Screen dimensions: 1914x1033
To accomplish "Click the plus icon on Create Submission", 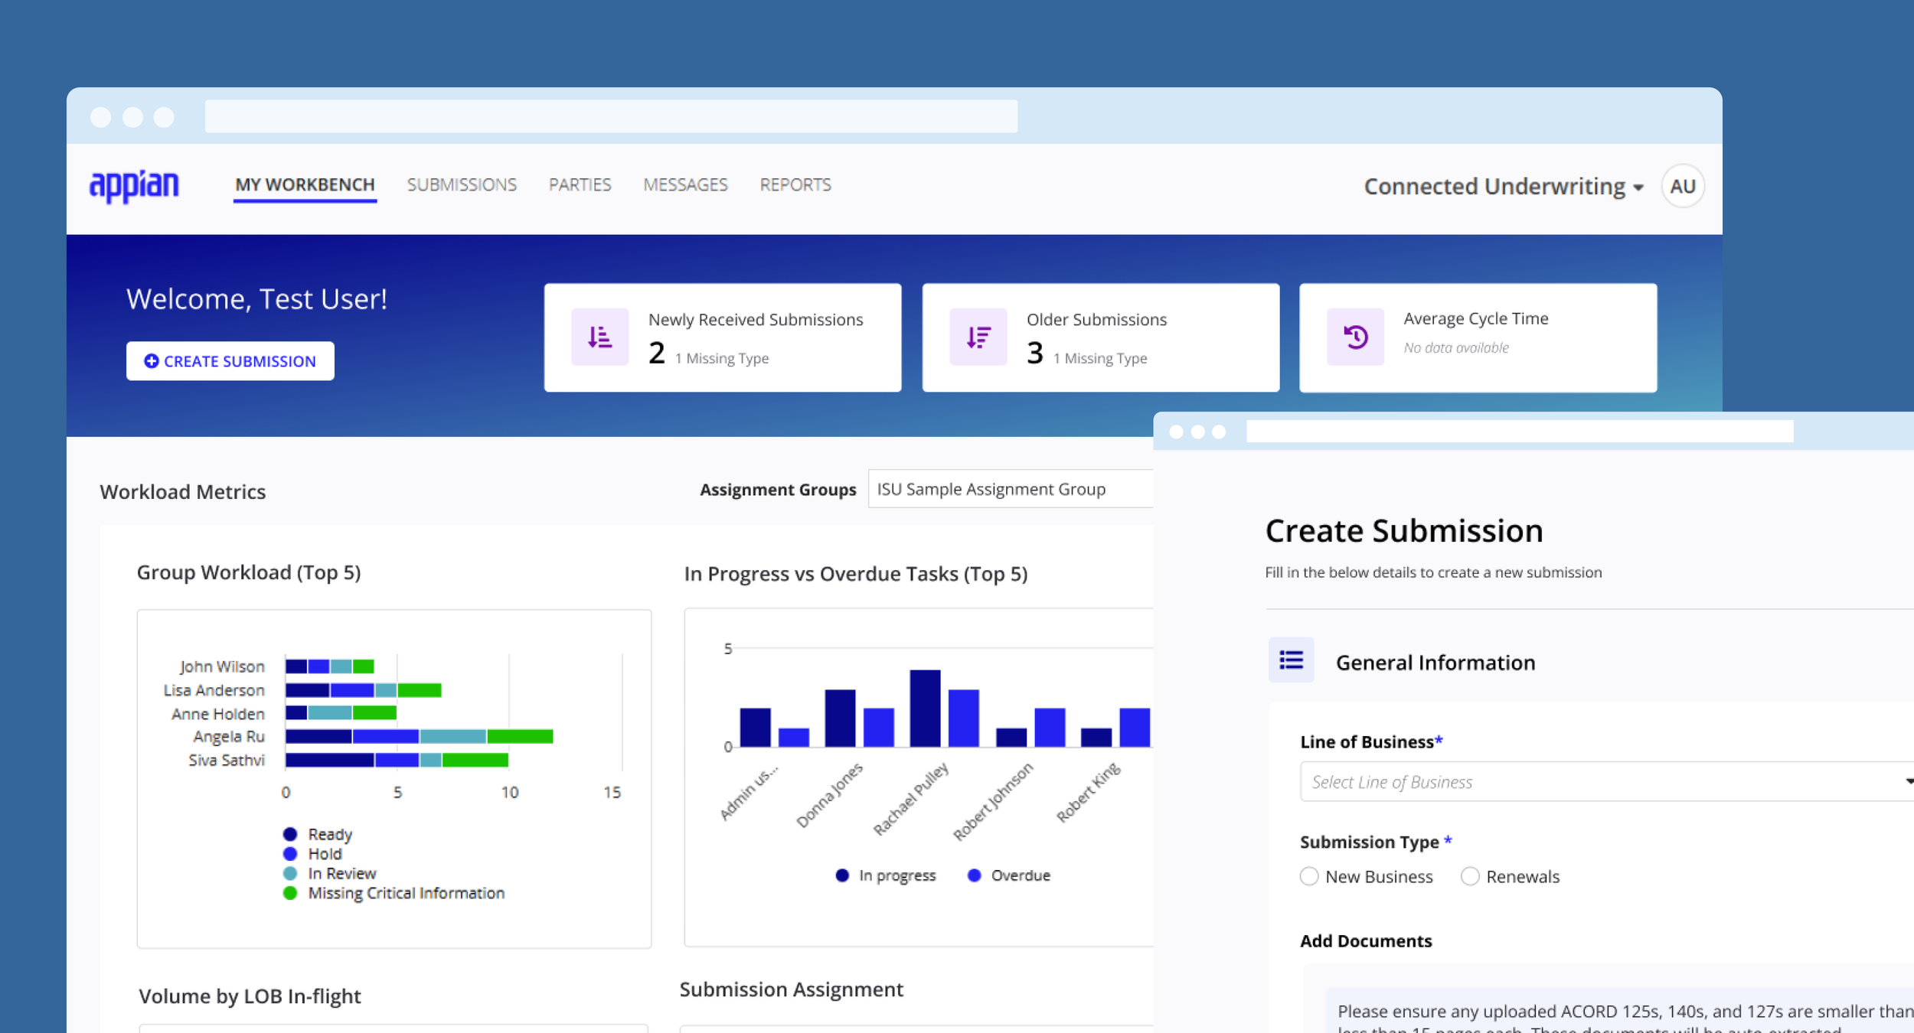I will pyautogui.click(x=152, y=361).
